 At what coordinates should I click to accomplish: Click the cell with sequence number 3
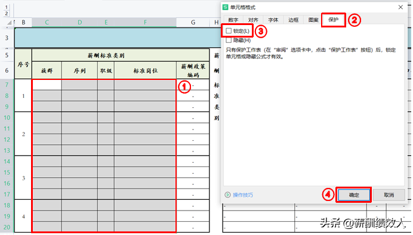click(23, 178)
